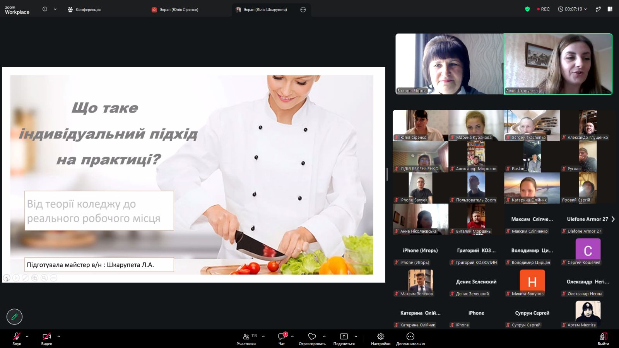Click the slide show more options icon

(53, 278)
